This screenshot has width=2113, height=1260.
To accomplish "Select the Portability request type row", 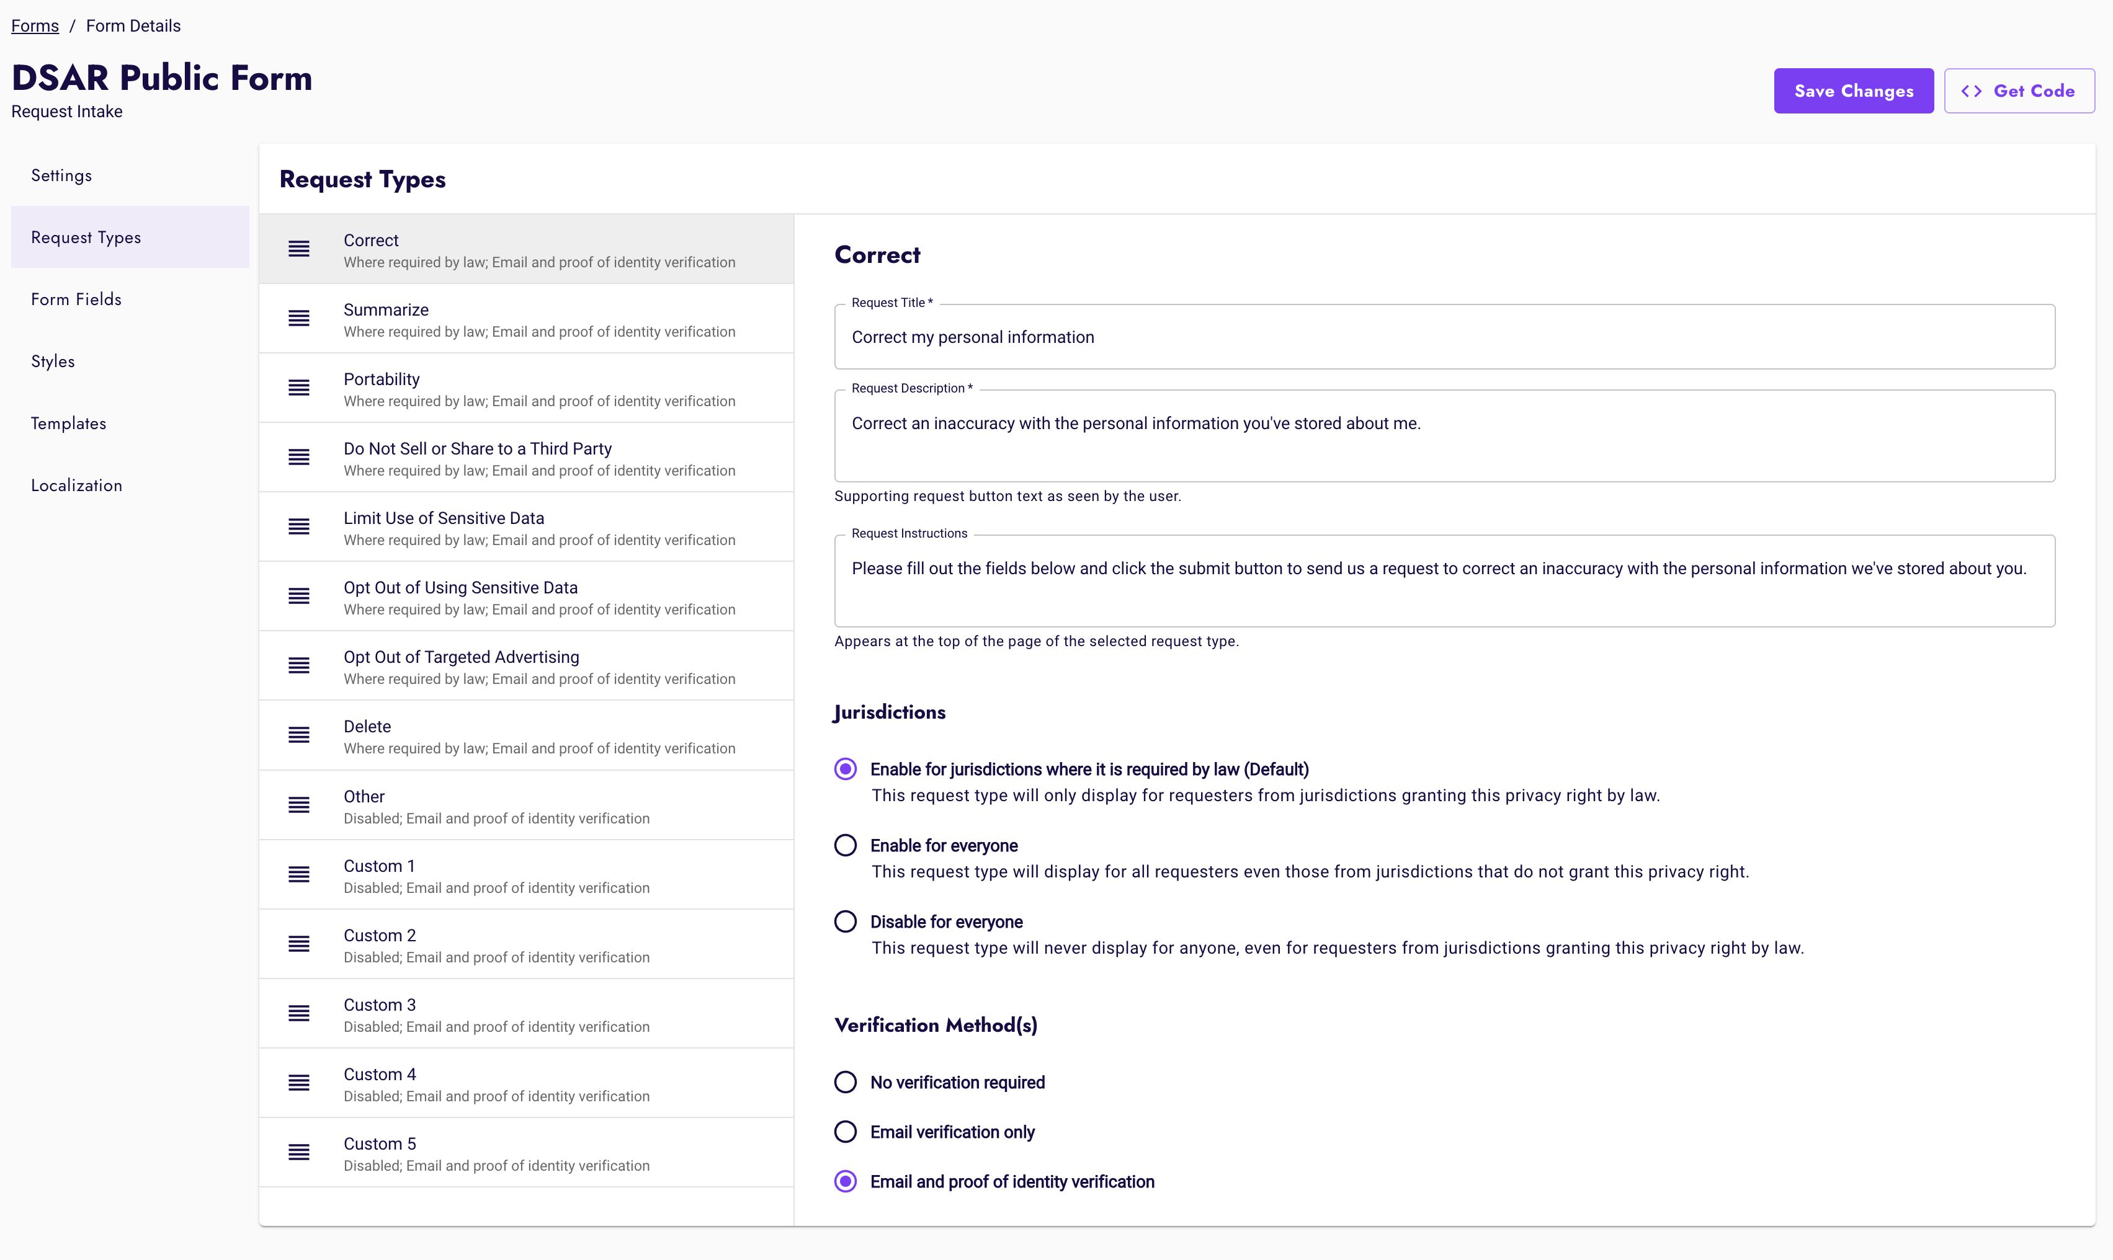I will 527,389.
